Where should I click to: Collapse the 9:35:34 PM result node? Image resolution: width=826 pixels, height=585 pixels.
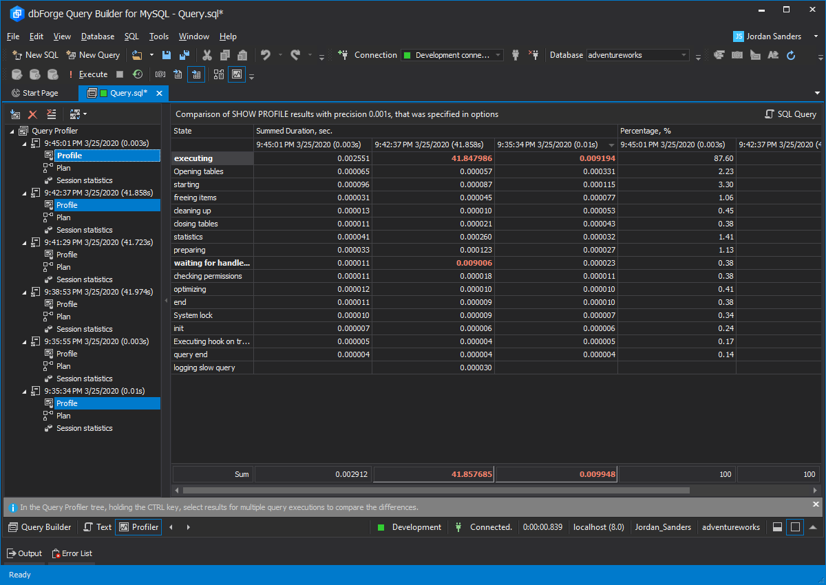point(25,391)
